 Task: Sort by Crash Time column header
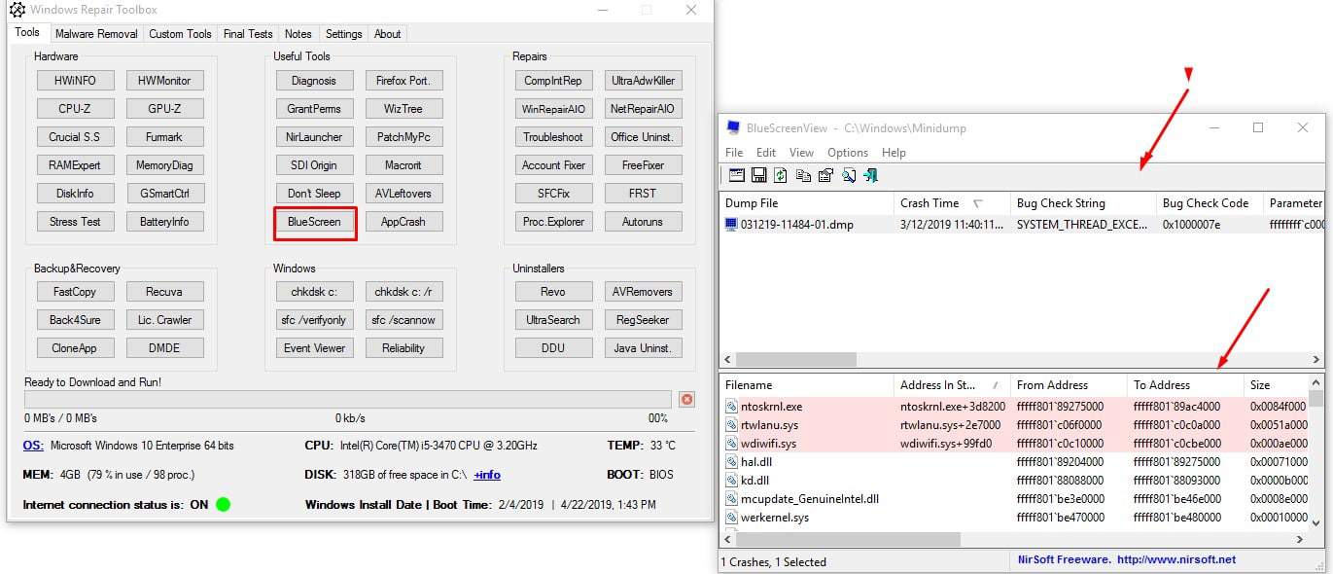pyautogui.click(x=951, y=203)
